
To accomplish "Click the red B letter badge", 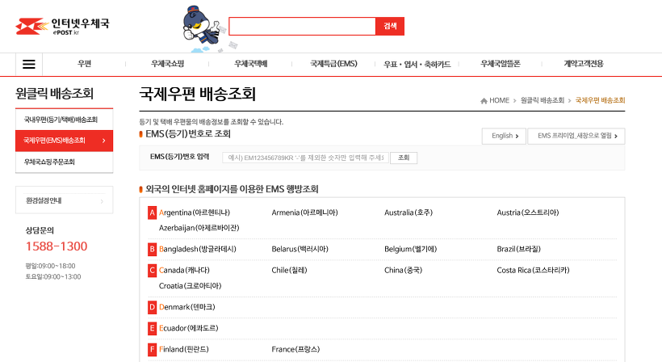I will 152,249.
